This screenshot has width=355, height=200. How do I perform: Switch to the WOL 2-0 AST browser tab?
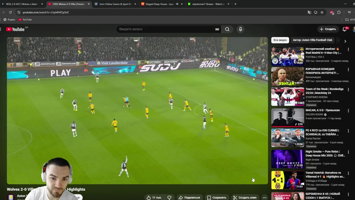tap(22, 4)
